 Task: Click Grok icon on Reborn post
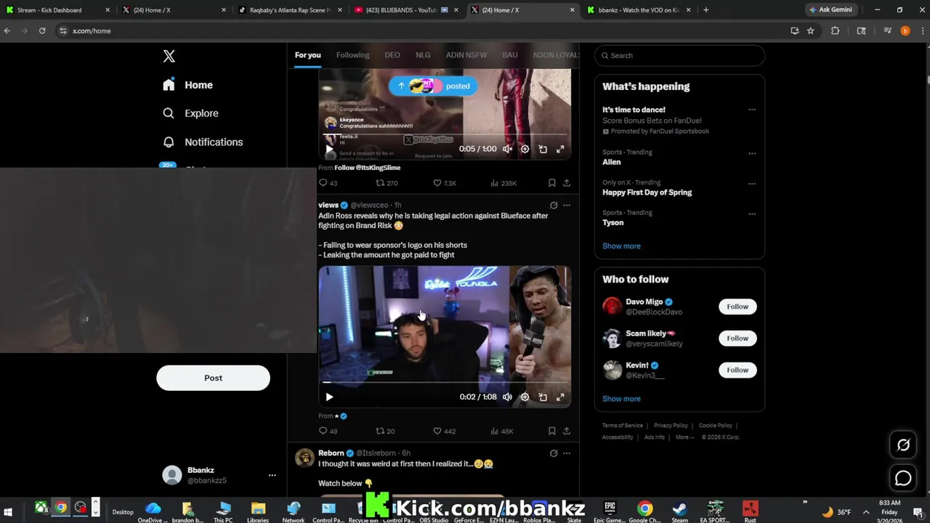554,453
